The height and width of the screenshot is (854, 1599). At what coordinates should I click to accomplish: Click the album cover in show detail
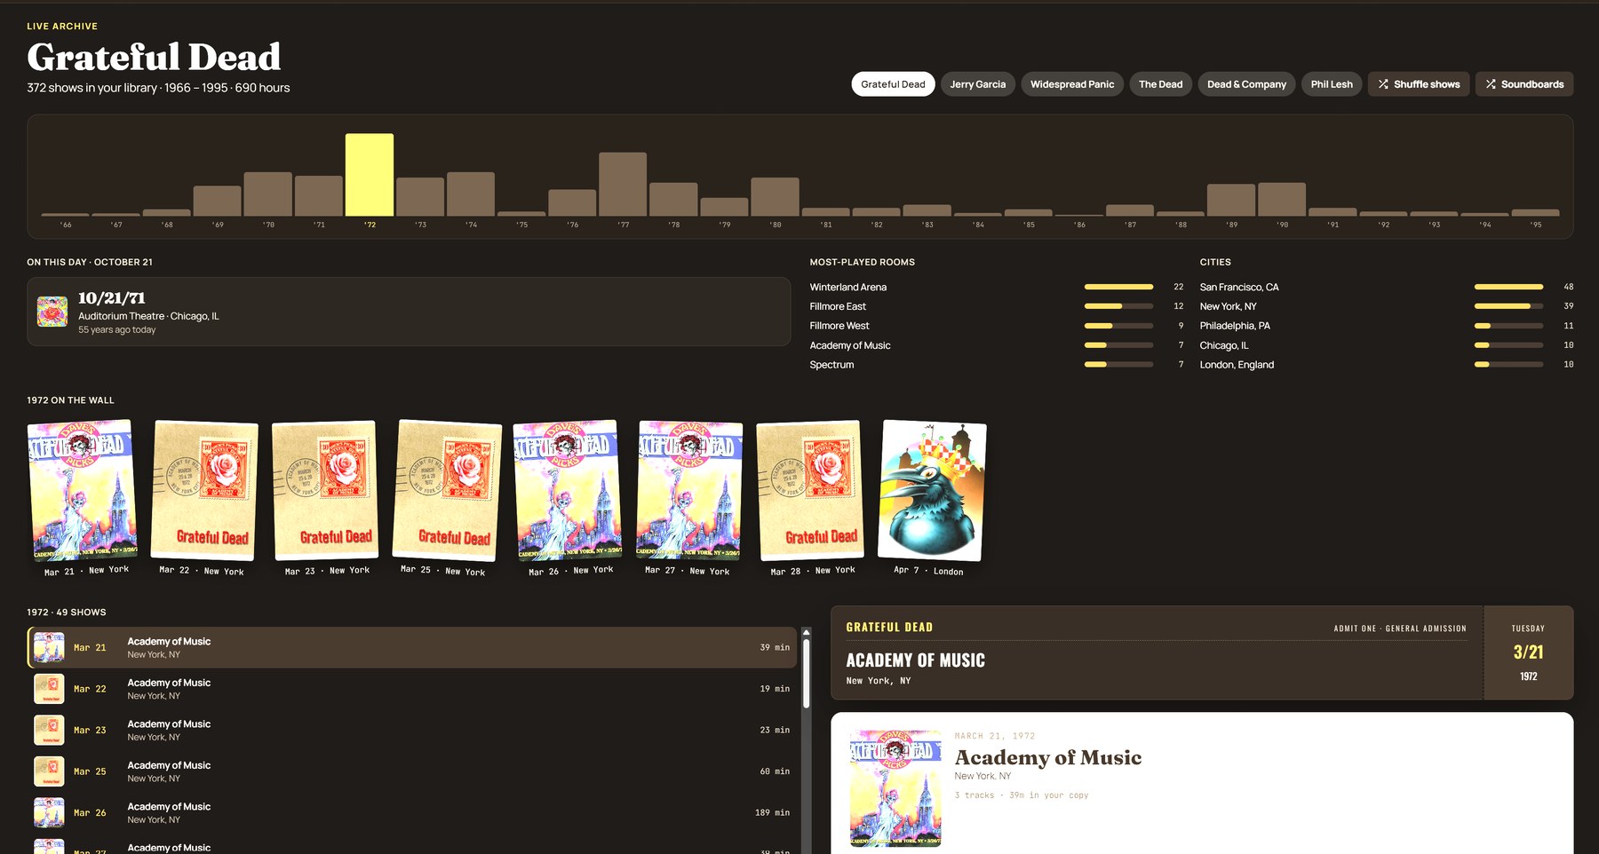(x=895, y=788)
